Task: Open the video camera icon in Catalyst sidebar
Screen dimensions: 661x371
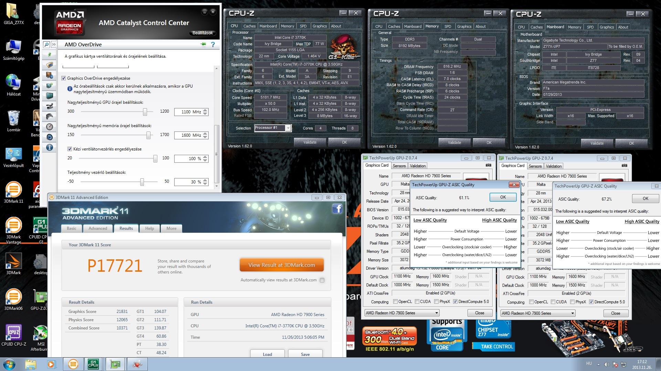Action: click(x=50, y=106)
